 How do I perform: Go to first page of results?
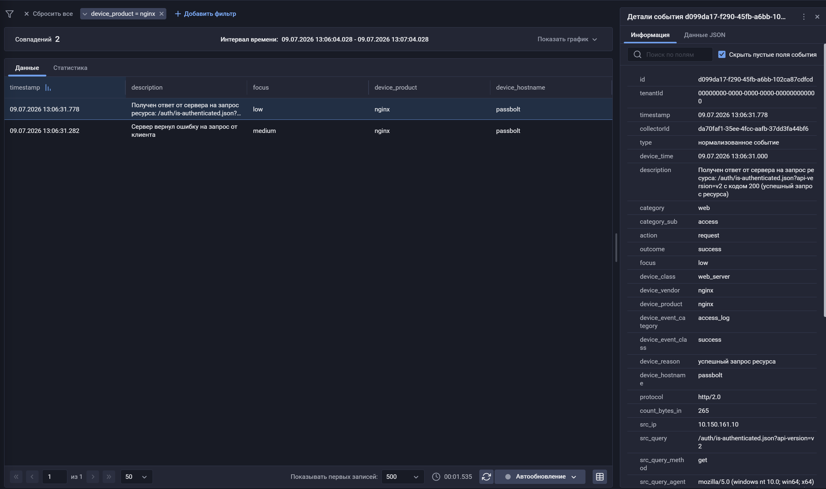pyautogui.click(x=16, y=477)
